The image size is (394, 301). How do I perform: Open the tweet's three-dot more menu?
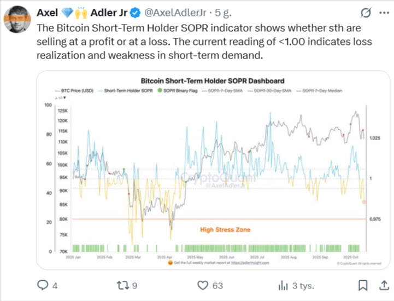click(x=382, y=13)
